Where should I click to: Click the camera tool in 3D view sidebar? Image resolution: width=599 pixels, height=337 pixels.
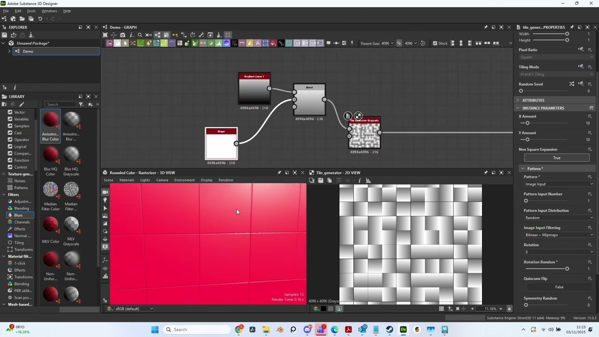105,192
